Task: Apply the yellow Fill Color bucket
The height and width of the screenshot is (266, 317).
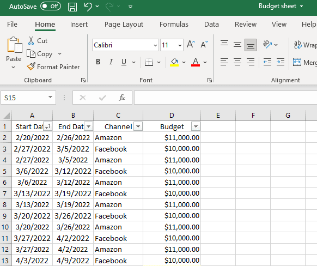Action: pyautogui.click(x=174, y=62)
